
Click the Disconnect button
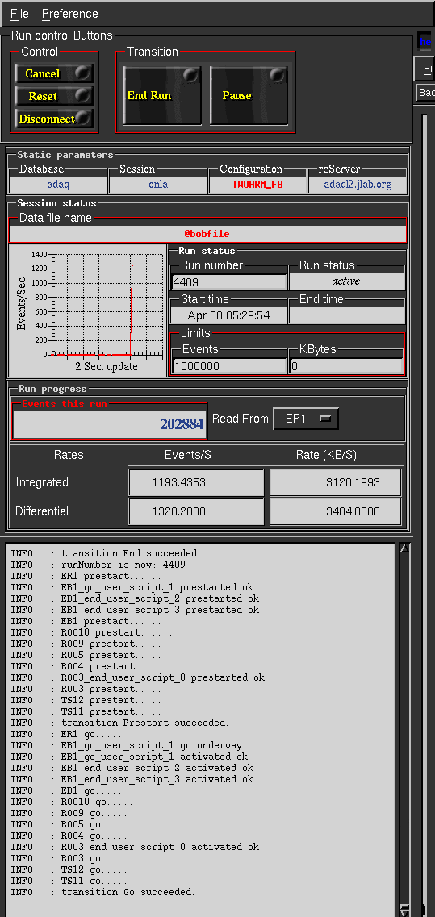click(54, 119)
